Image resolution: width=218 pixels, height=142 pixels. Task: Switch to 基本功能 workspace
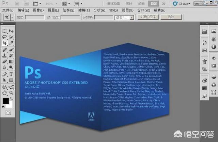click(x=113, y=4)
